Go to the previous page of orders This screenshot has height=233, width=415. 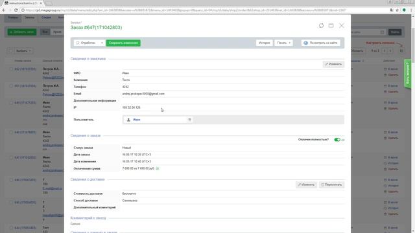click(385, 50)
